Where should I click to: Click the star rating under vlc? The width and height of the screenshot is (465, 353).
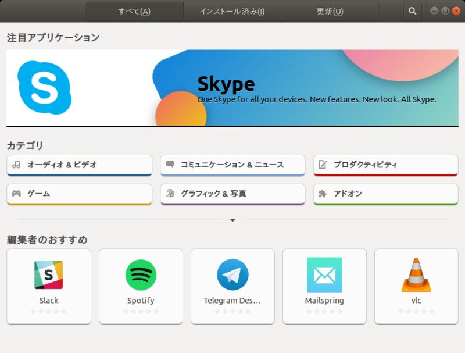click(x=416, y=311)
